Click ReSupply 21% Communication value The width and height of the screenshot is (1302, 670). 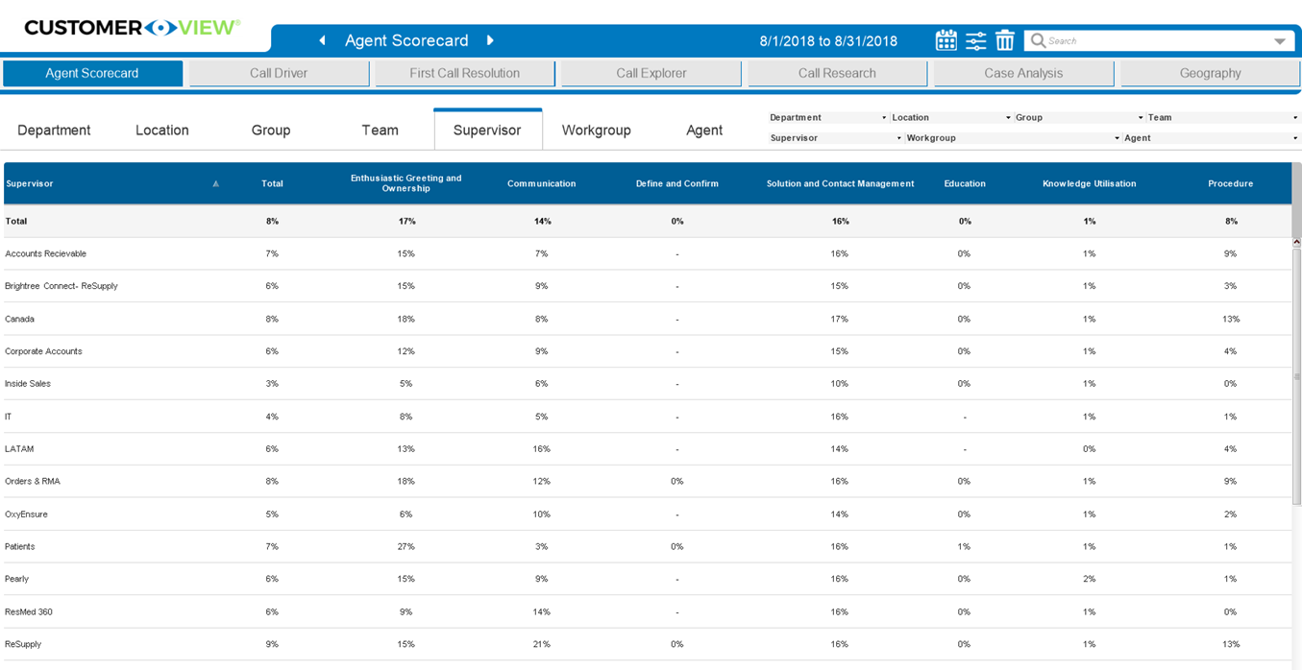tap(542, 645)
